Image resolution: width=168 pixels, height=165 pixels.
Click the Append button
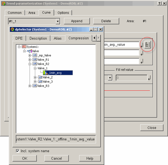point(77,21)
